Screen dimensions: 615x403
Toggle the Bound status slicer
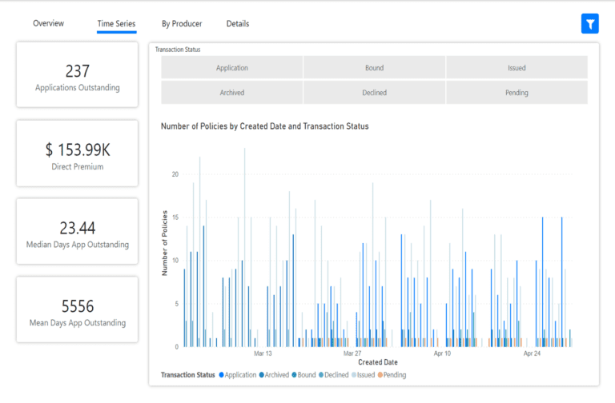(374, 68)
